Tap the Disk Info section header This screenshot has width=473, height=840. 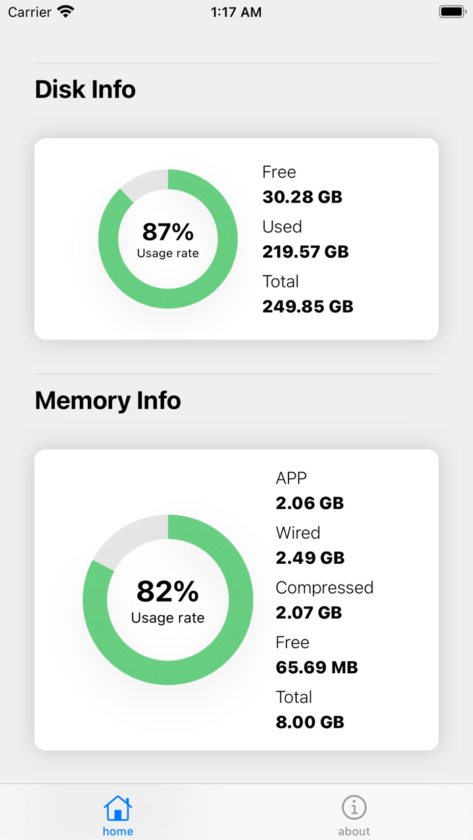point(85,89)
